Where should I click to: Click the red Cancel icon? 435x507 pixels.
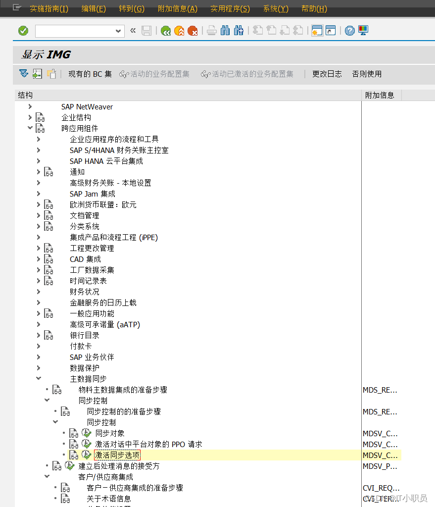tap(193, 31)
